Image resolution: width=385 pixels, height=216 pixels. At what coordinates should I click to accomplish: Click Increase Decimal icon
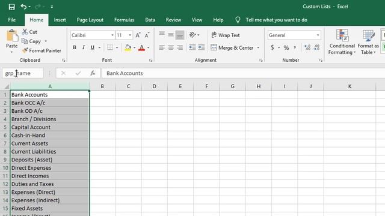point(307,47)
